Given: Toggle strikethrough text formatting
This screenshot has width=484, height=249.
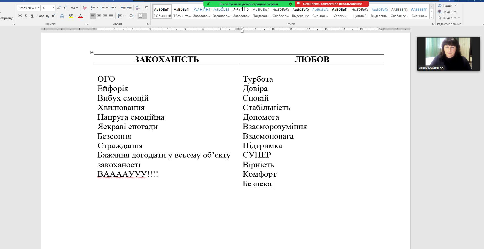Looking at the screenshot, I should (41, 16).
